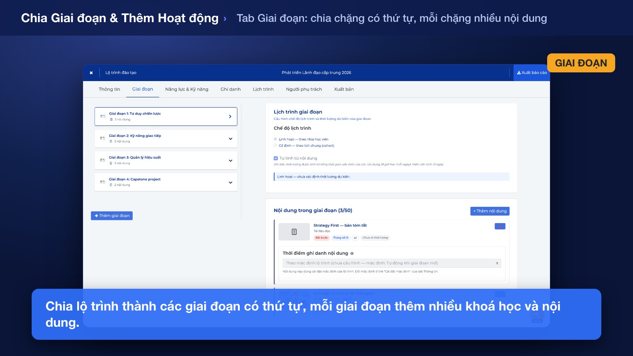633x356 pixels.
Task: Click the '#1' order badge
Action: 355,238
